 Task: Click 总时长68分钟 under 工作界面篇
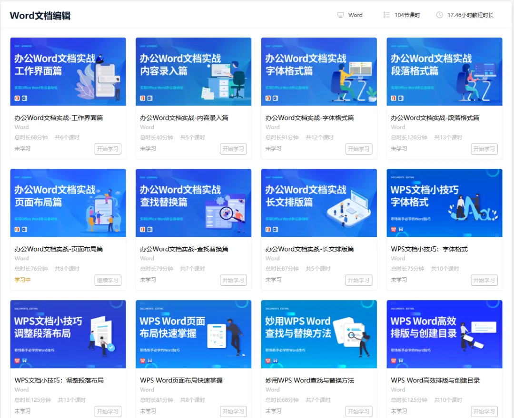pyautogui.click(x=31, y=137)
